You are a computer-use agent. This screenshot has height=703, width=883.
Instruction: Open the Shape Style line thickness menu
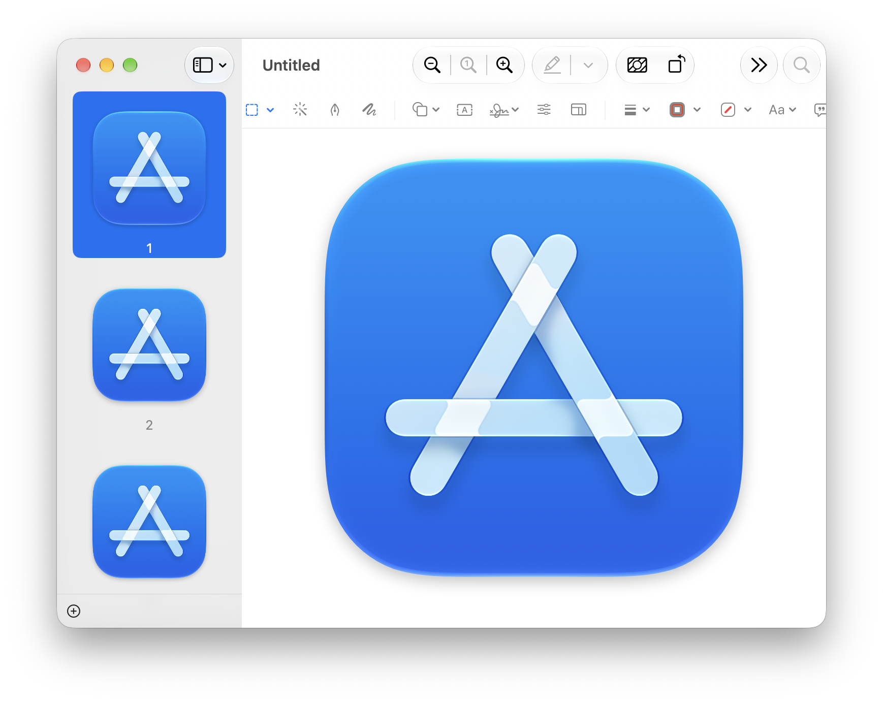click(637, 110)
